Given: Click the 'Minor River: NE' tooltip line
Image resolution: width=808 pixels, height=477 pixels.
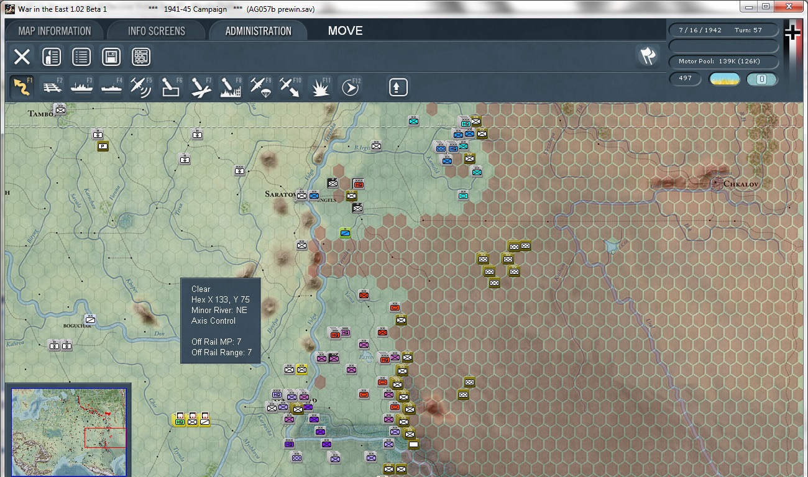Looking at the screenshot, I should coord(219,310).
